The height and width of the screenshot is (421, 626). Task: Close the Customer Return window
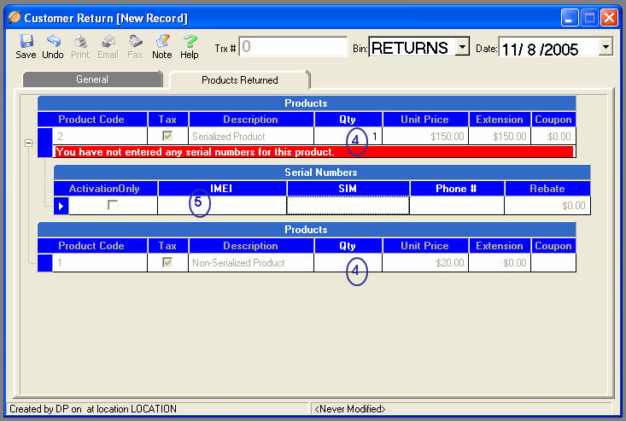tap(609, 18)
